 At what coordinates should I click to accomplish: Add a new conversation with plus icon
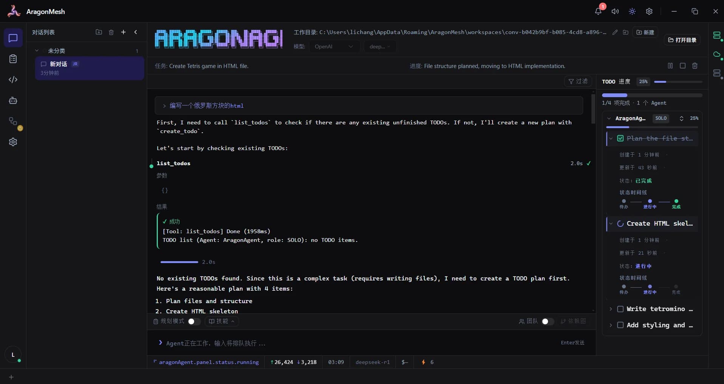coord(123,32)
